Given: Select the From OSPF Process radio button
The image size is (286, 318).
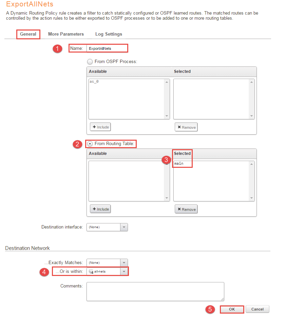Looking at the screenshot, I should click(x=90, y=62).
